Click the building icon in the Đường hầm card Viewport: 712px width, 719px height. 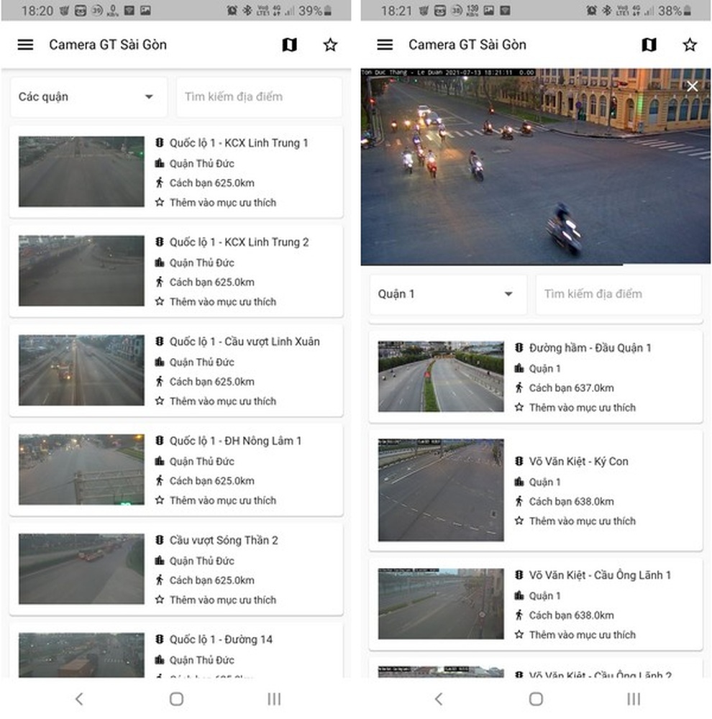click(x=519, y=368)
